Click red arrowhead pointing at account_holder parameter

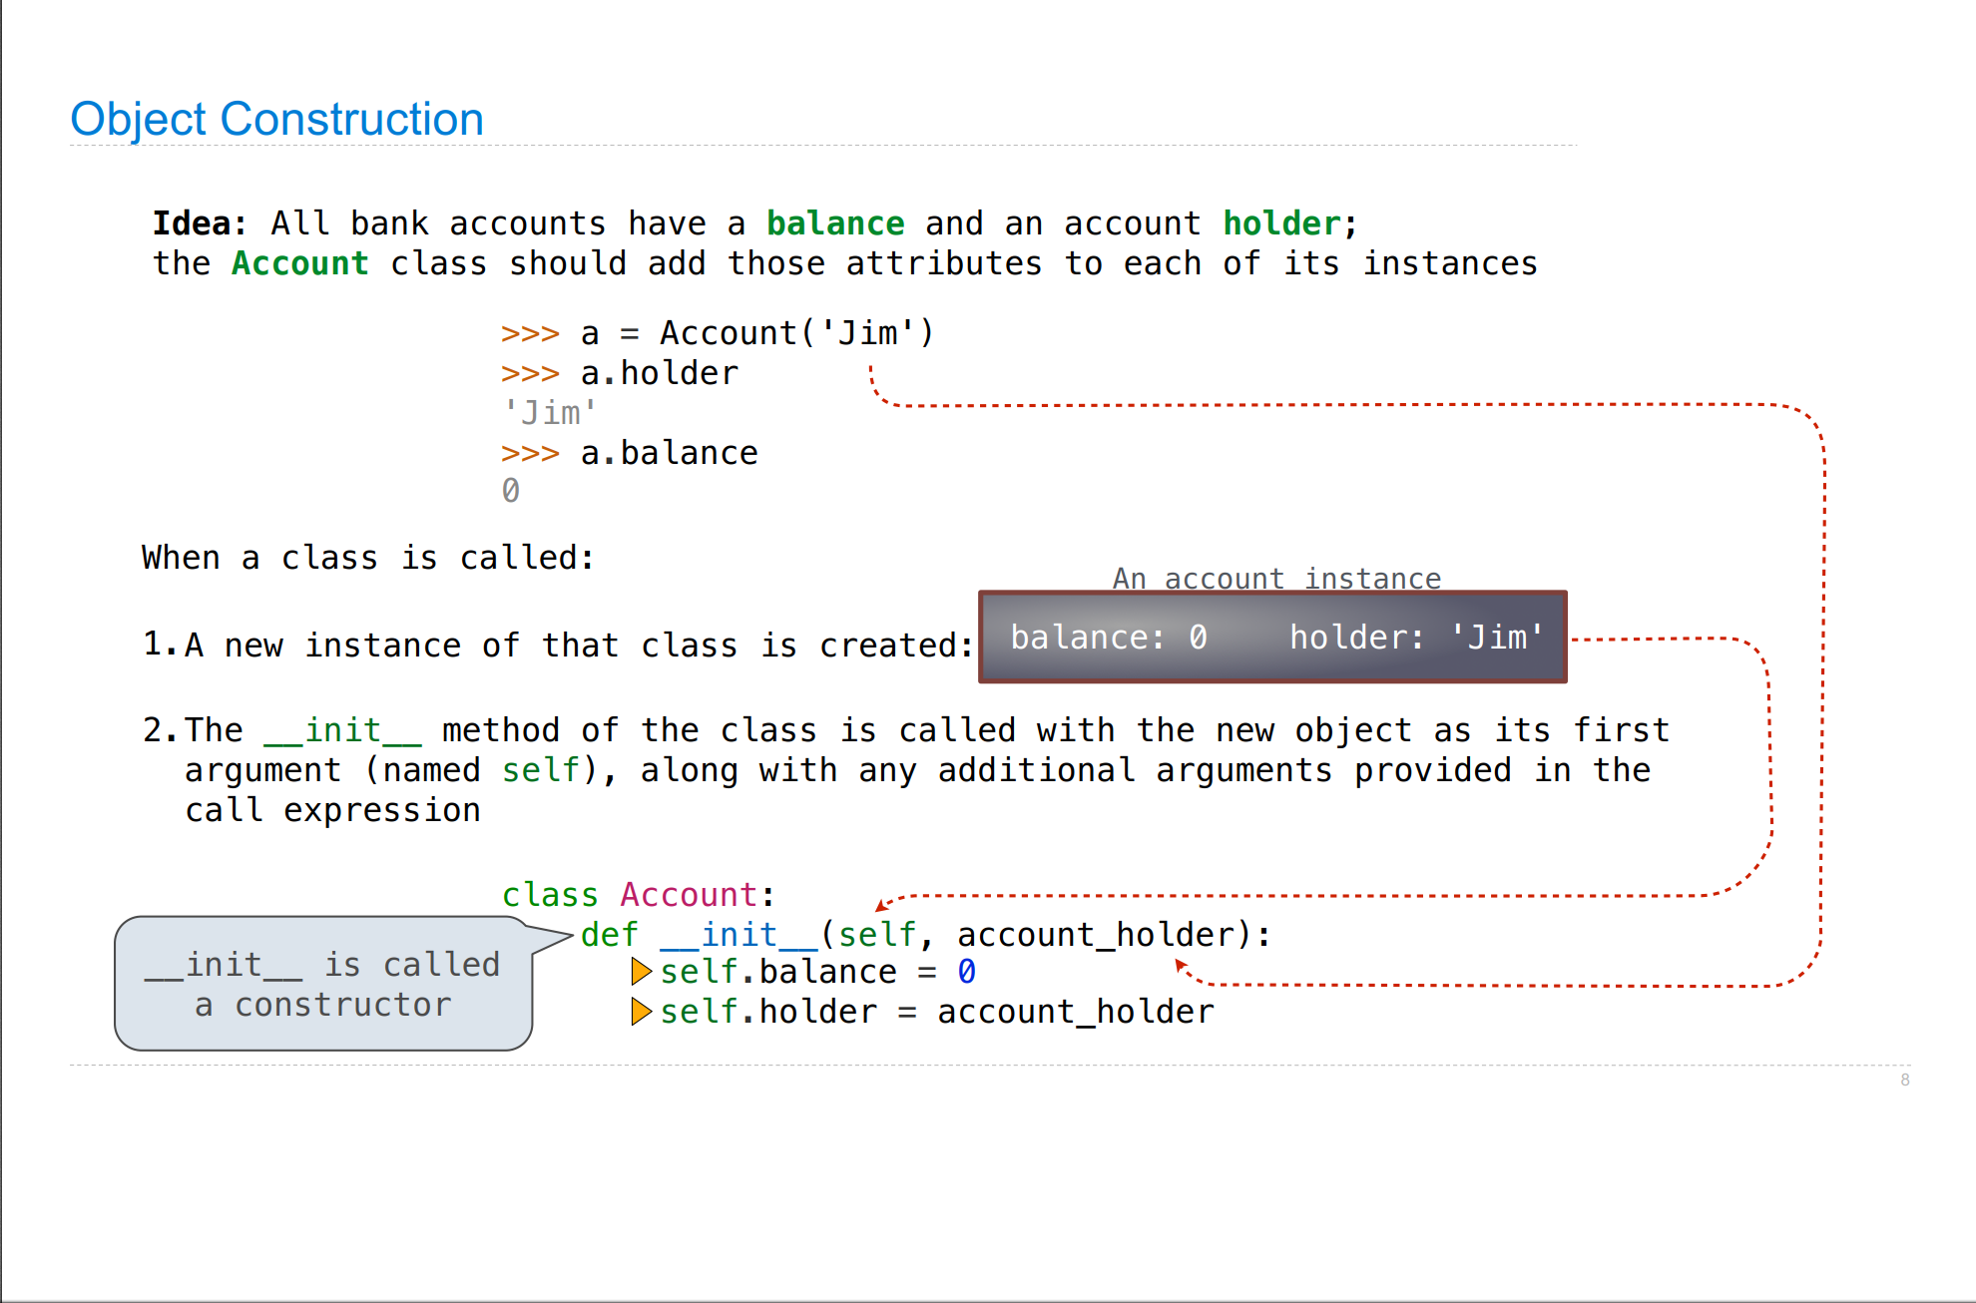click(1181, 965)
